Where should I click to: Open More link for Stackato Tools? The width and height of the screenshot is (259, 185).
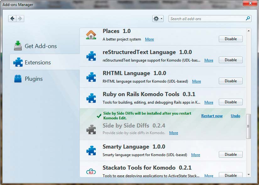tap(209, 176)
